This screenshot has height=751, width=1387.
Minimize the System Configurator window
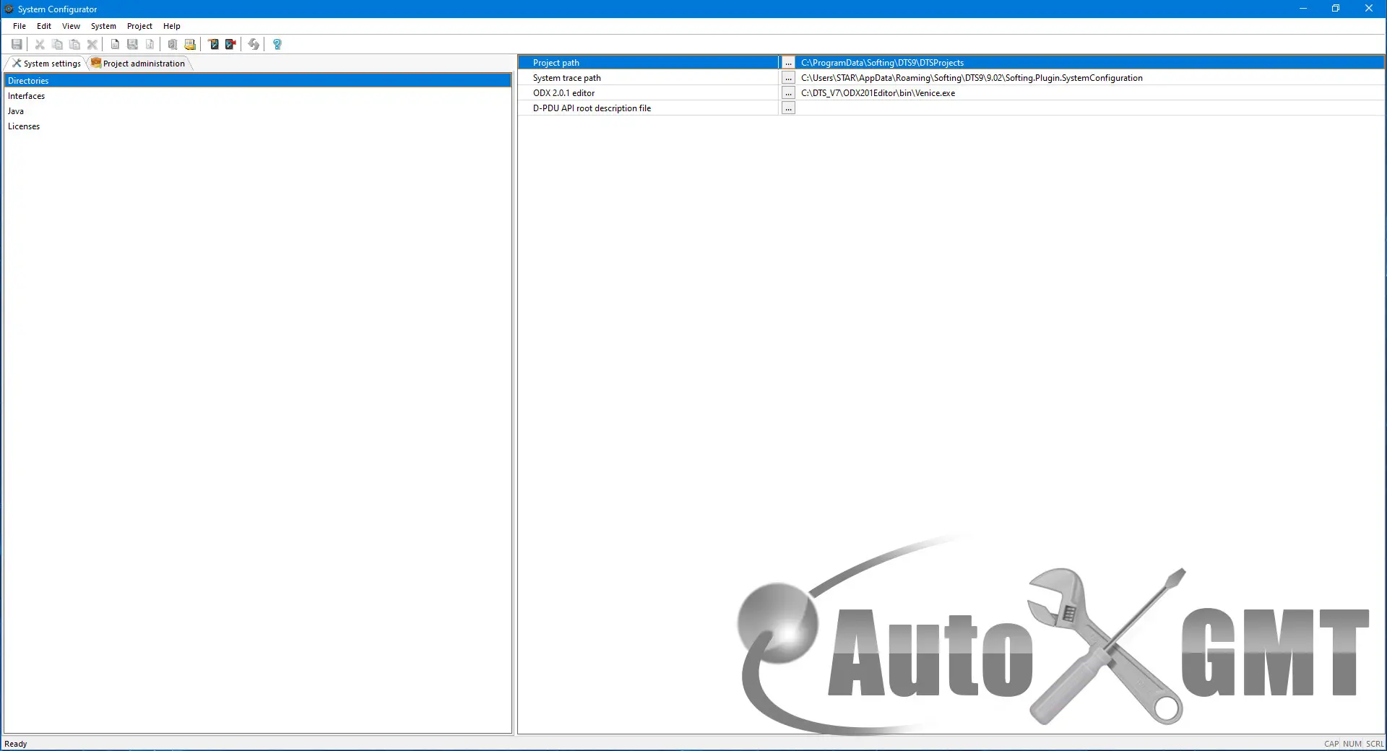1303,9
